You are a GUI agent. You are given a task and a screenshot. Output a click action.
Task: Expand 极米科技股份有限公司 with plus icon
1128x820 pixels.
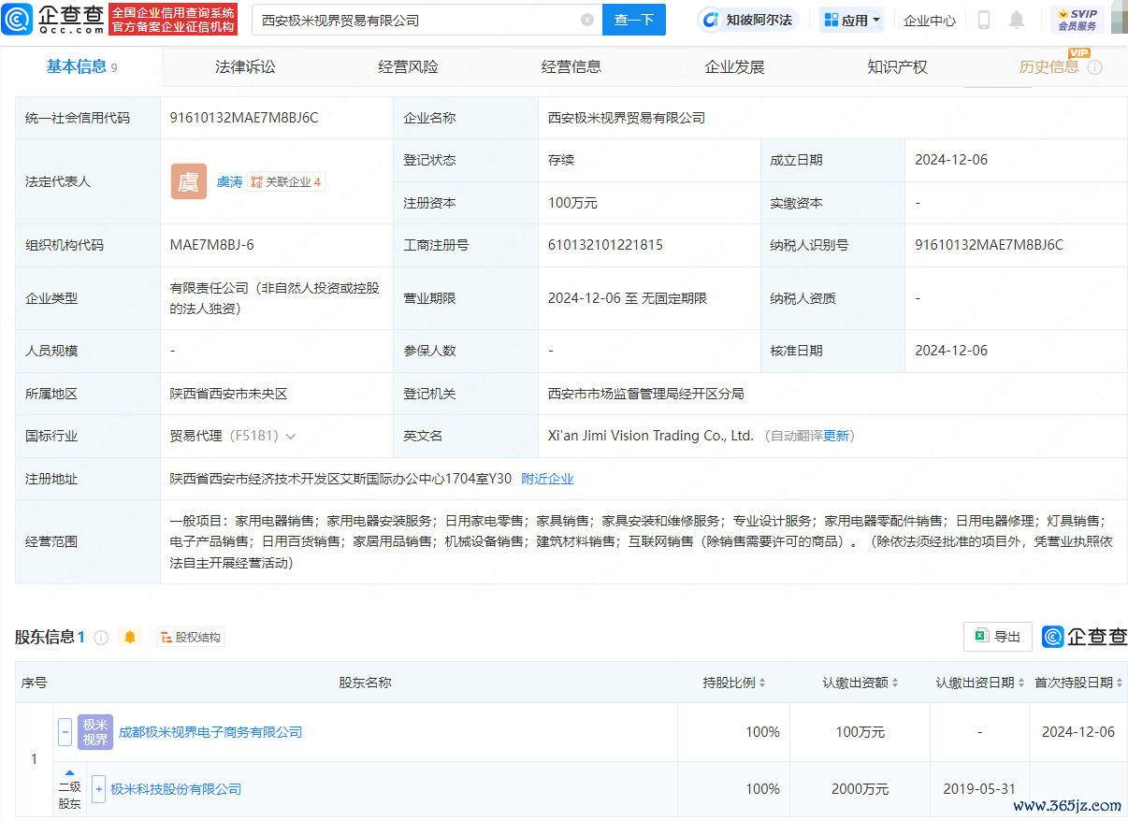98,789
